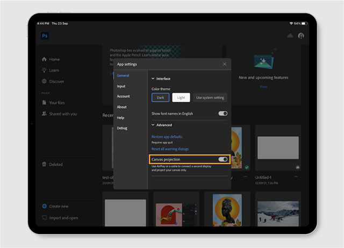Check the battery indicator in status bar
The image size is (344, 248).
click(x=305, y=23)
